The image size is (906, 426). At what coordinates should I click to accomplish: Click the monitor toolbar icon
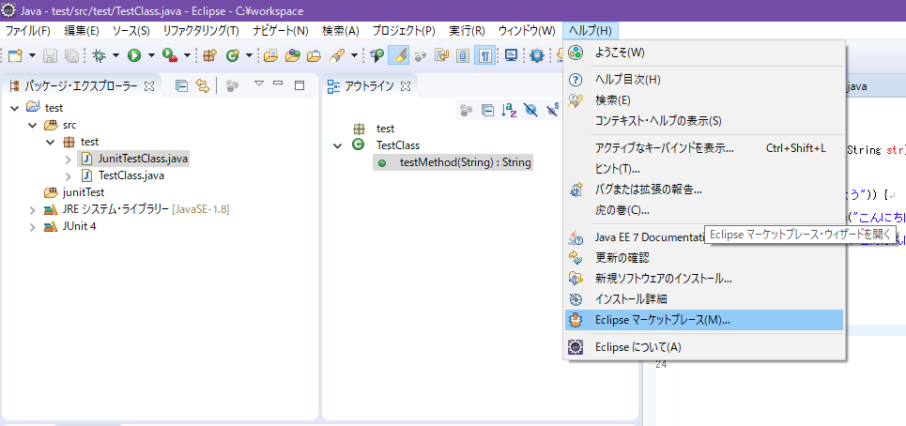pos(511,55)
